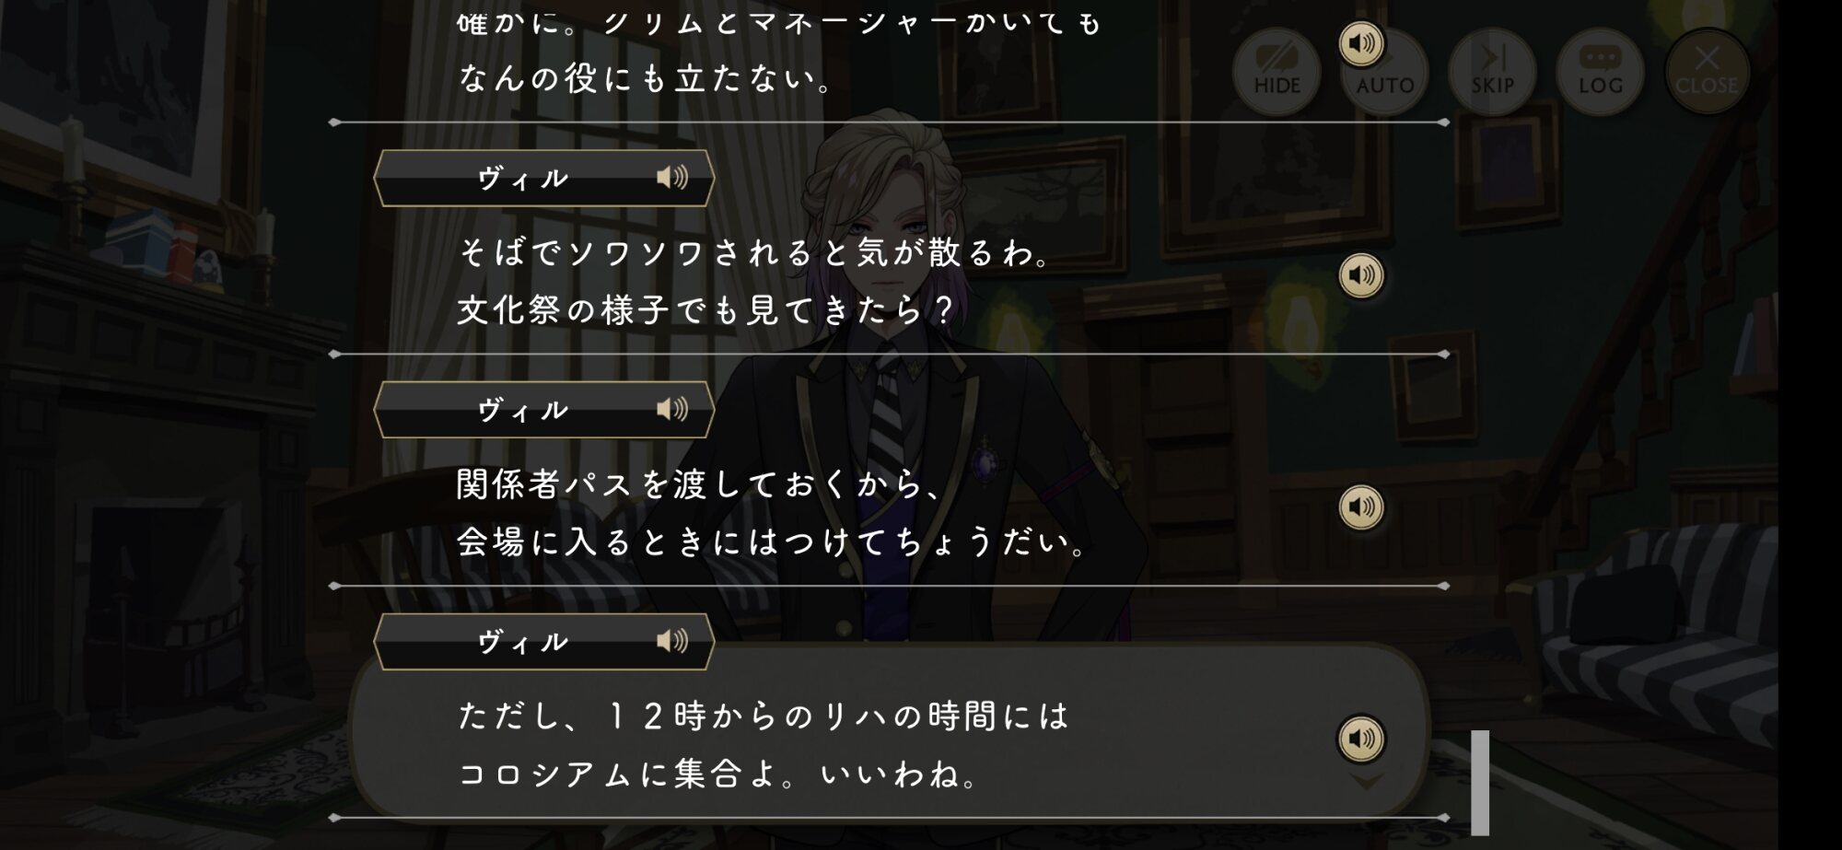Tap the down chevron below last voice icon
The image size is (1842, 850).
pyautogui.click(x=1366, y=782)
